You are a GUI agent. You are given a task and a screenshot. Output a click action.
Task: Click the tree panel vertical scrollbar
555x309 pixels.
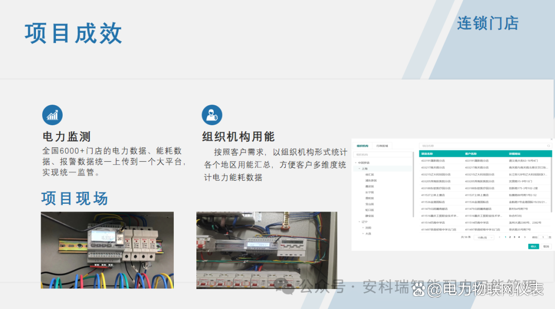pos(413,185)
